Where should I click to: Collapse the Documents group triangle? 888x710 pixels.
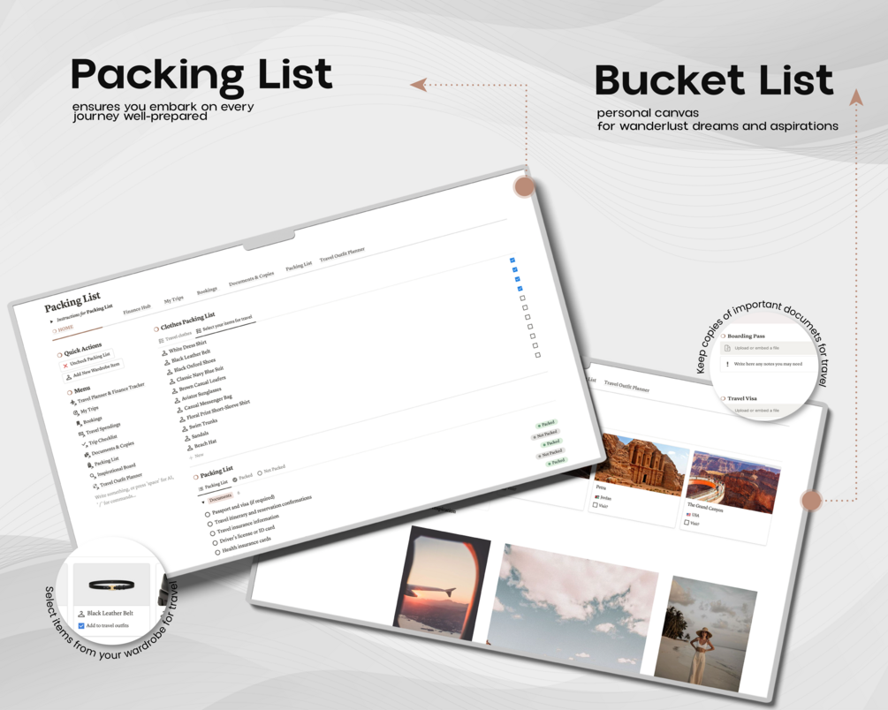pyautogui.click(x=202, y=502)
